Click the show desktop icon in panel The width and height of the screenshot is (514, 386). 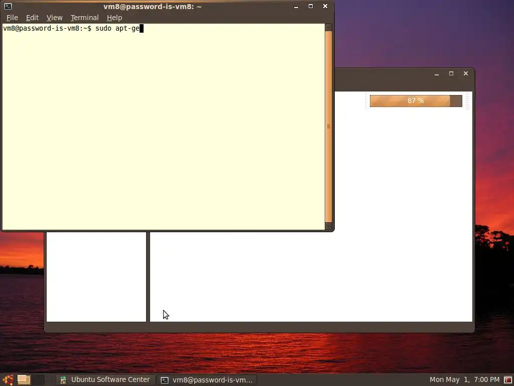coord(24,380)
